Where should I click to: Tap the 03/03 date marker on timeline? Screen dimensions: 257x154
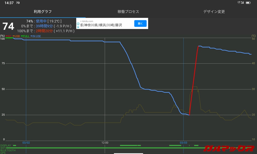[x=183, y=142]
